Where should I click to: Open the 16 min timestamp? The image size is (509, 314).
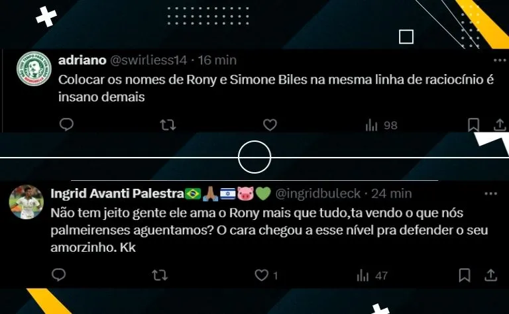[217, 60]
